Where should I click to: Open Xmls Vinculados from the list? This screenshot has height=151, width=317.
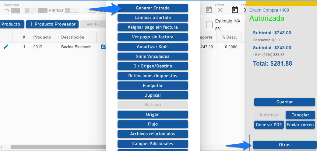pyautogui.click(x=153, y=57)
